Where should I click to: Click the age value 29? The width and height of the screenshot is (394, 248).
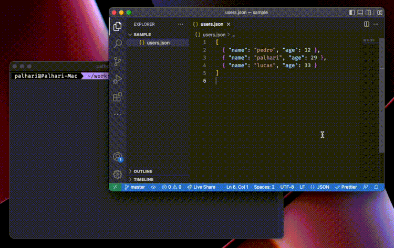point(314,58)
